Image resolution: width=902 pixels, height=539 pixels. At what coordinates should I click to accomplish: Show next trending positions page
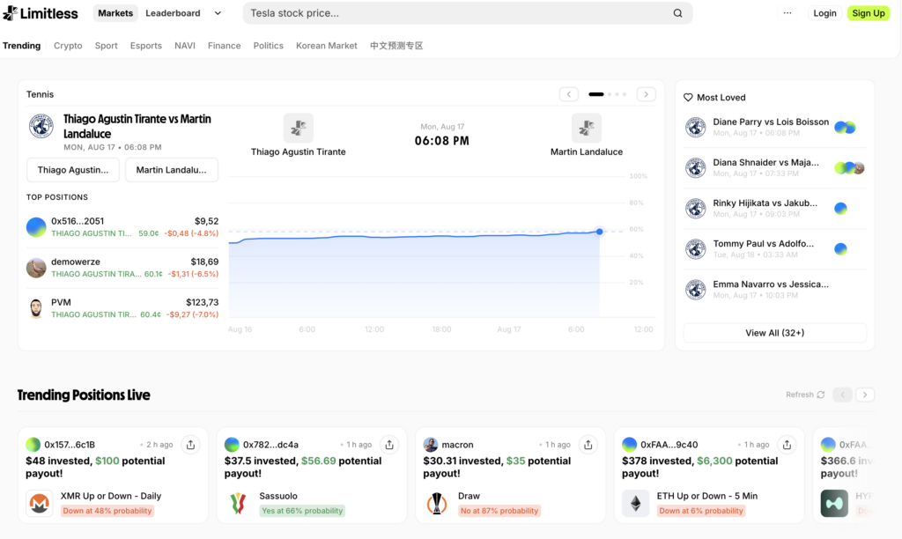click(865, 395)
